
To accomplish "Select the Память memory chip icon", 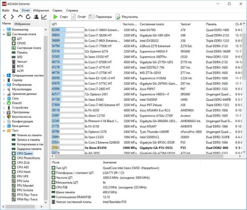I will point(14,53).
